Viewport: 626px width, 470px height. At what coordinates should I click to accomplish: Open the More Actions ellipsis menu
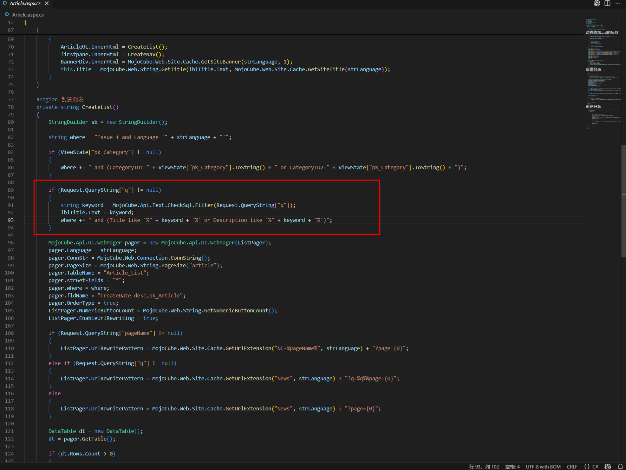click(617, 3)
